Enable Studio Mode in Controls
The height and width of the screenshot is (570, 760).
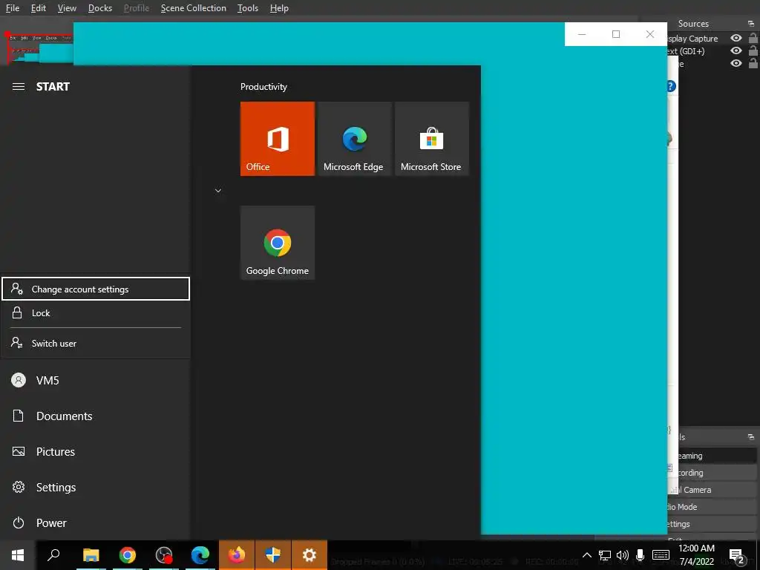712,506
